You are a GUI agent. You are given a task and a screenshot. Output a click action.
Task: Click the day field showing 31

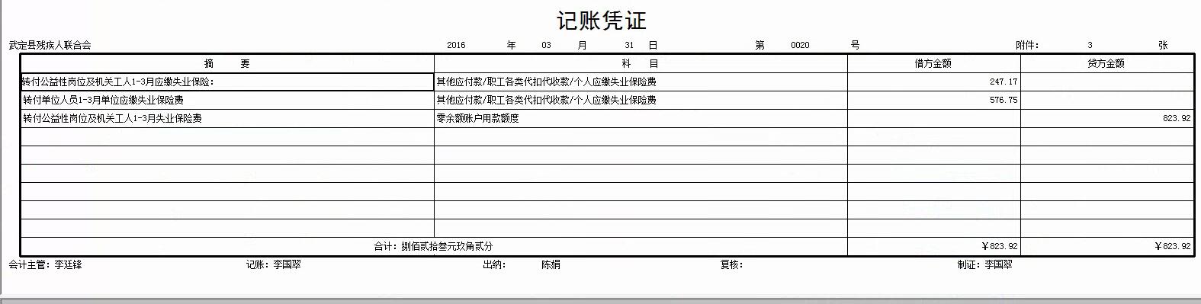click(629, 45)
